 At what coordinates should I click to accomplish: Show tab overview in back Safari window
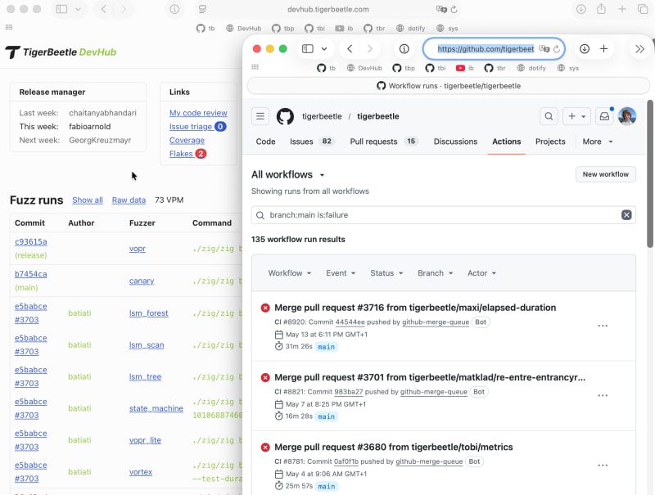click(643, 9)
